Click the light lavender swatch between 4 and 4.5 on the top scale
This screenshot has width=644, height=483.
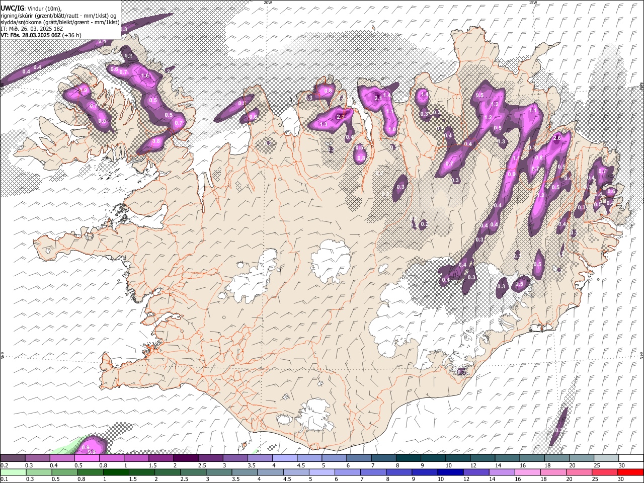[x=284, y=458]
